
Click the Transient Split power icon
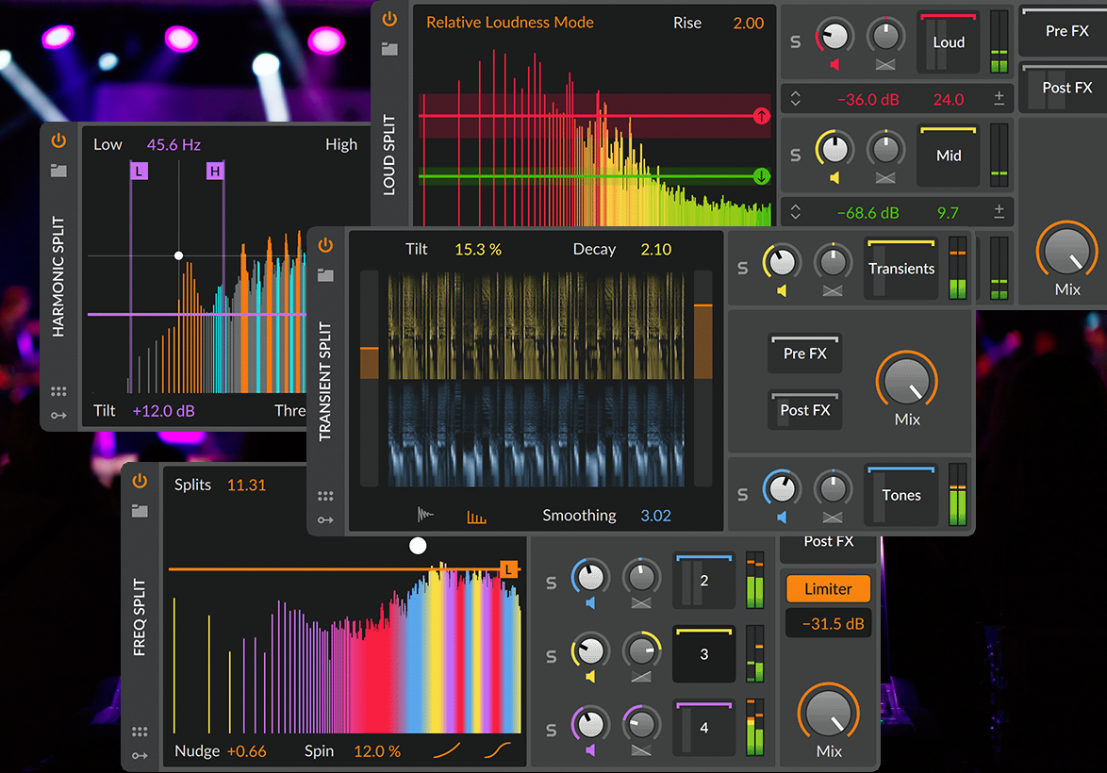pos(325,245)
